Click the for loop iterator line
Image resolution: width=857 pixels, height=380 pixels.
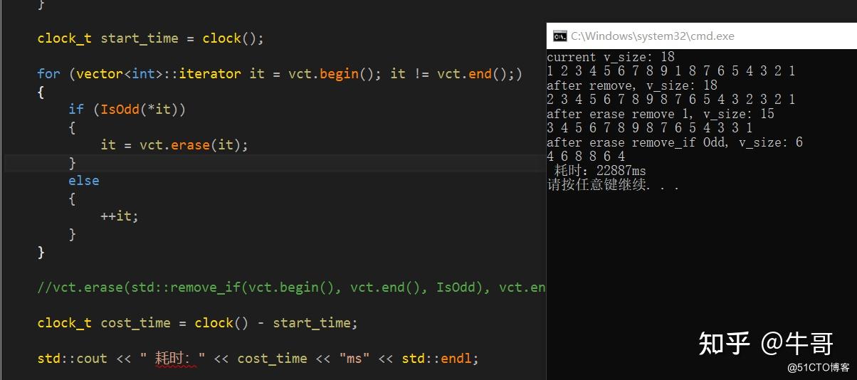[280, 73]
